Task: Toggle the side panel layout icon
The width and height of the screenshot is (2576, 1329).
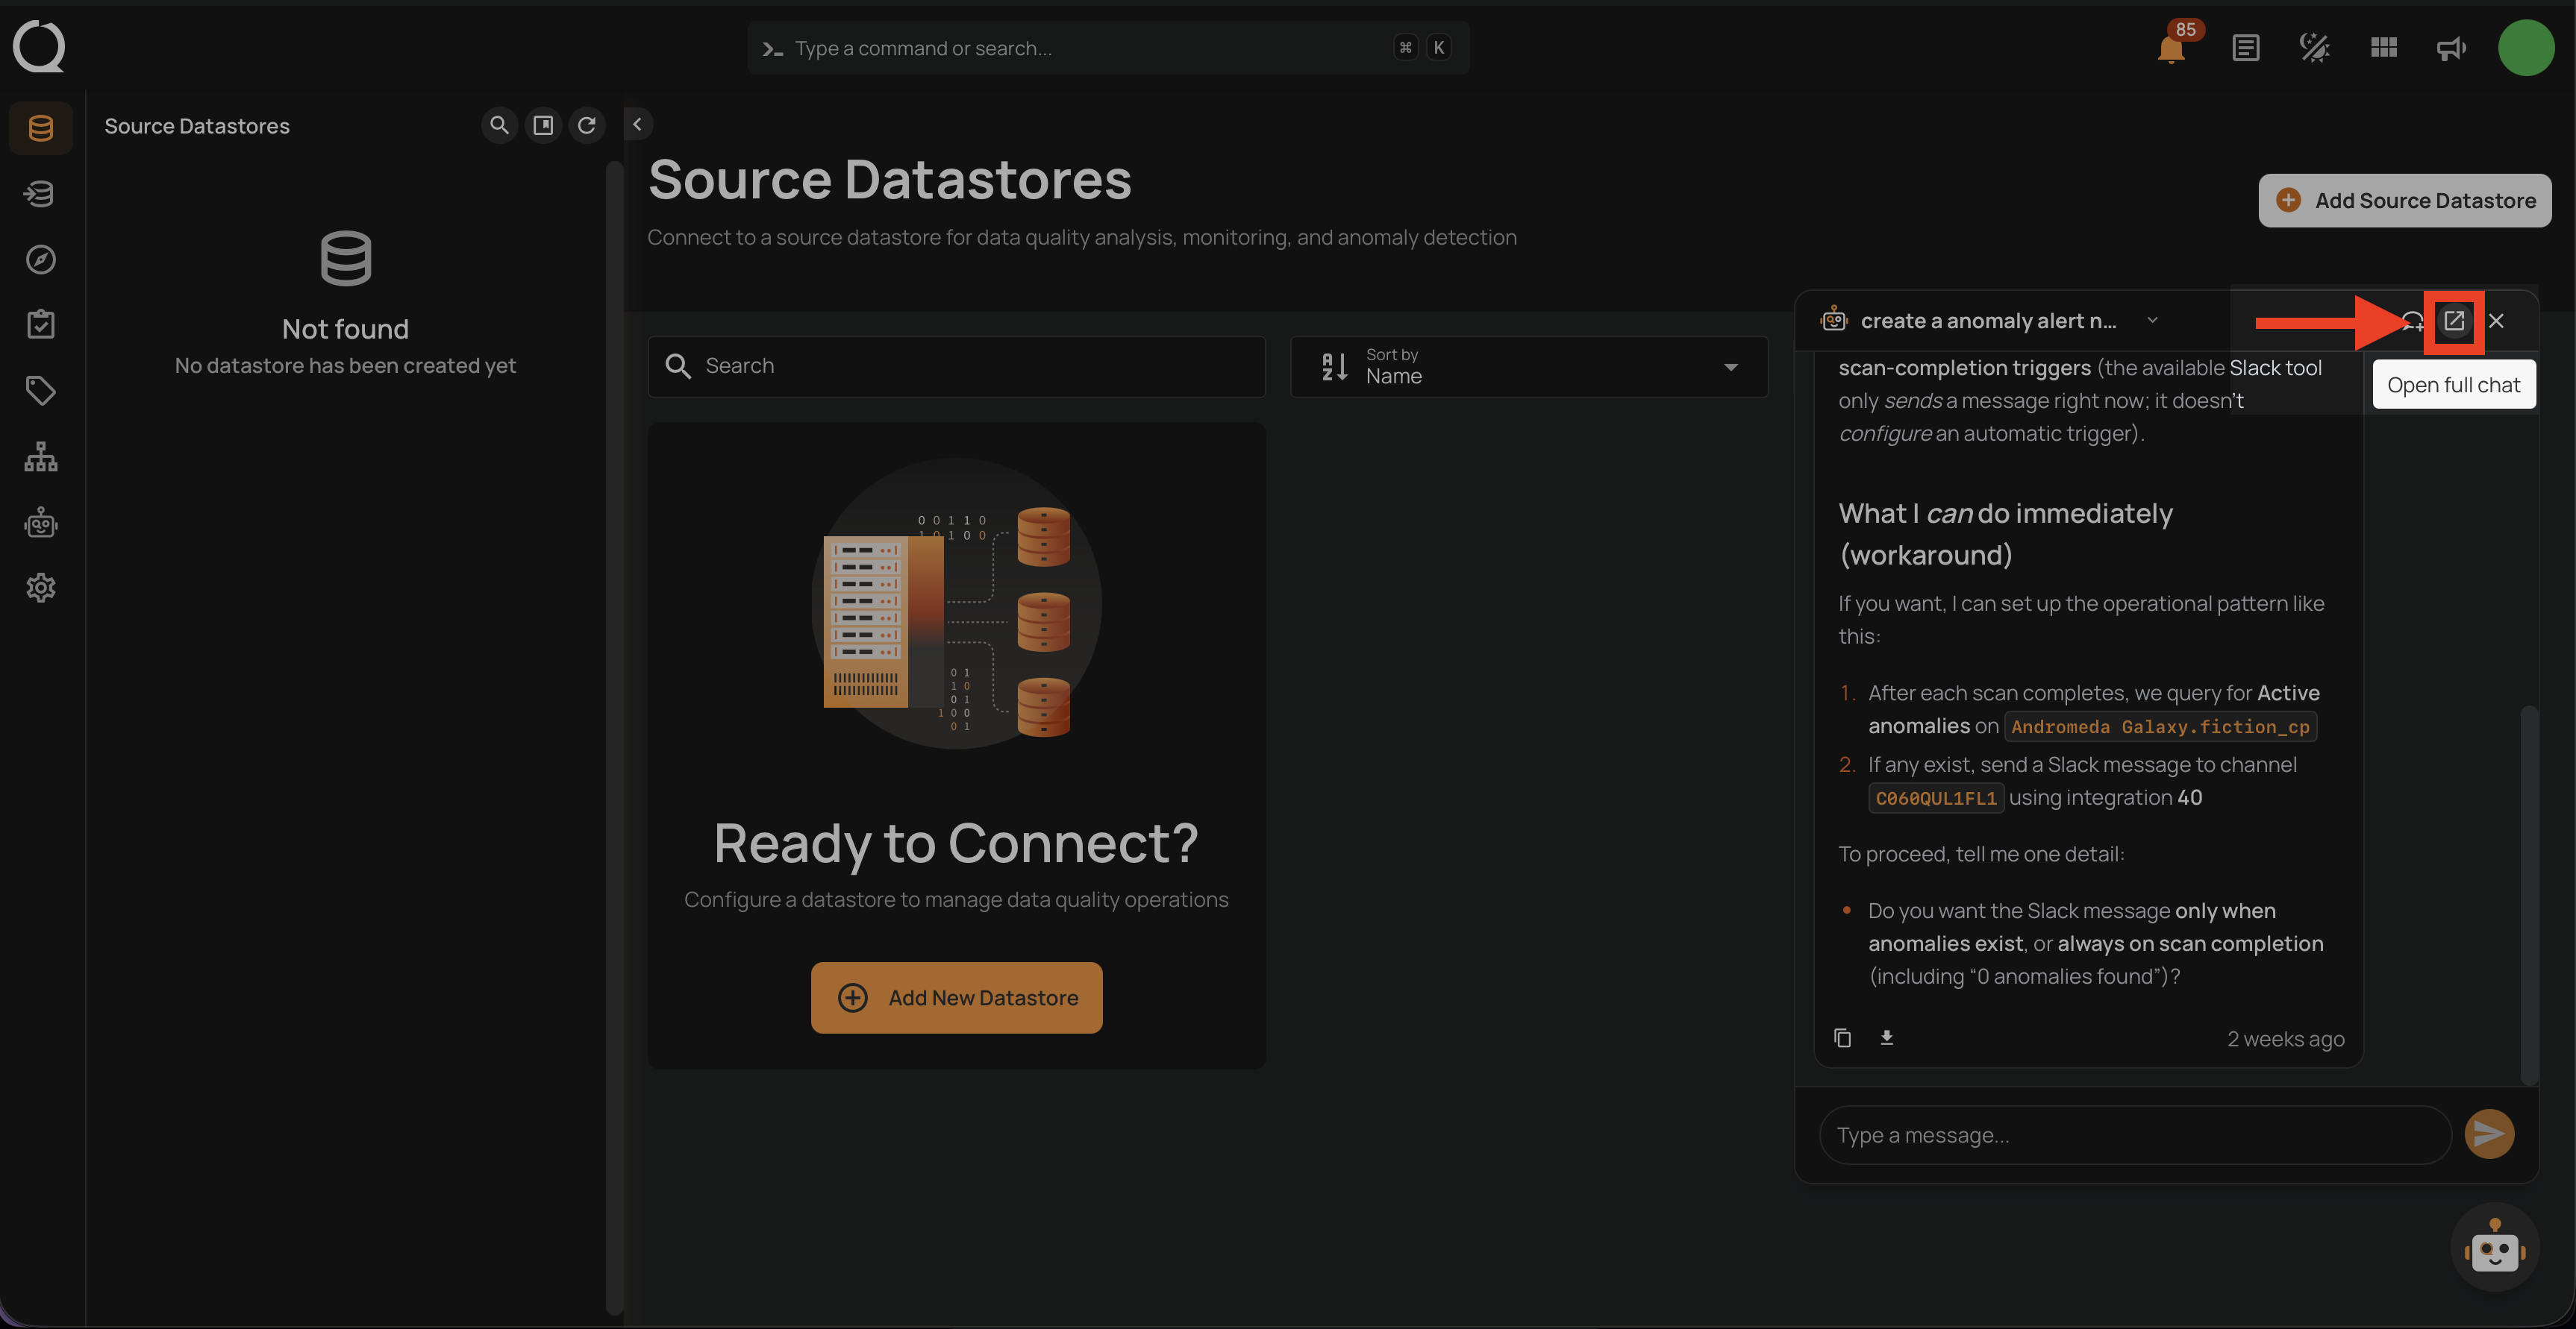Action: pyautogui.click(x=543, y=125)
